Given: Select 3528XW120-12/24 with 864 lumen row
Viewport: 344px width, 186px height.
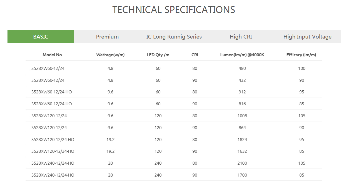Looking at the screenshot, I should 174,128.
